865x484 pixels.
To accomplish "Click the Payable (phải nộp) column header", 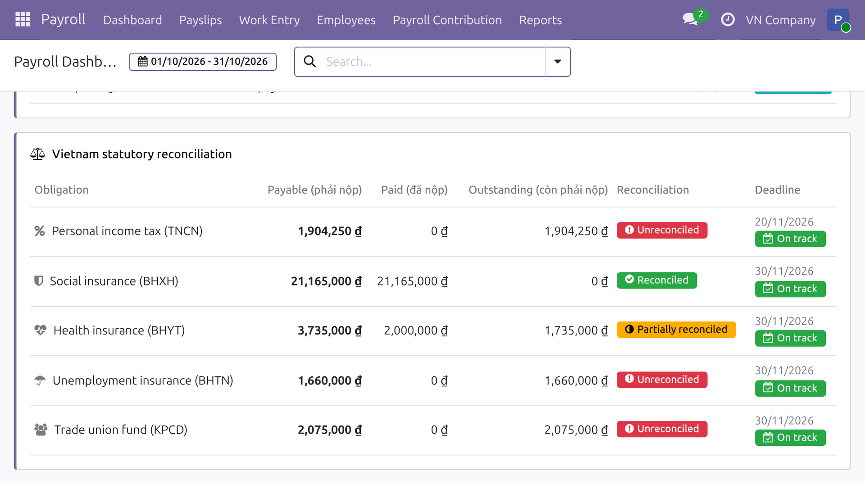I will click(314, 190).
